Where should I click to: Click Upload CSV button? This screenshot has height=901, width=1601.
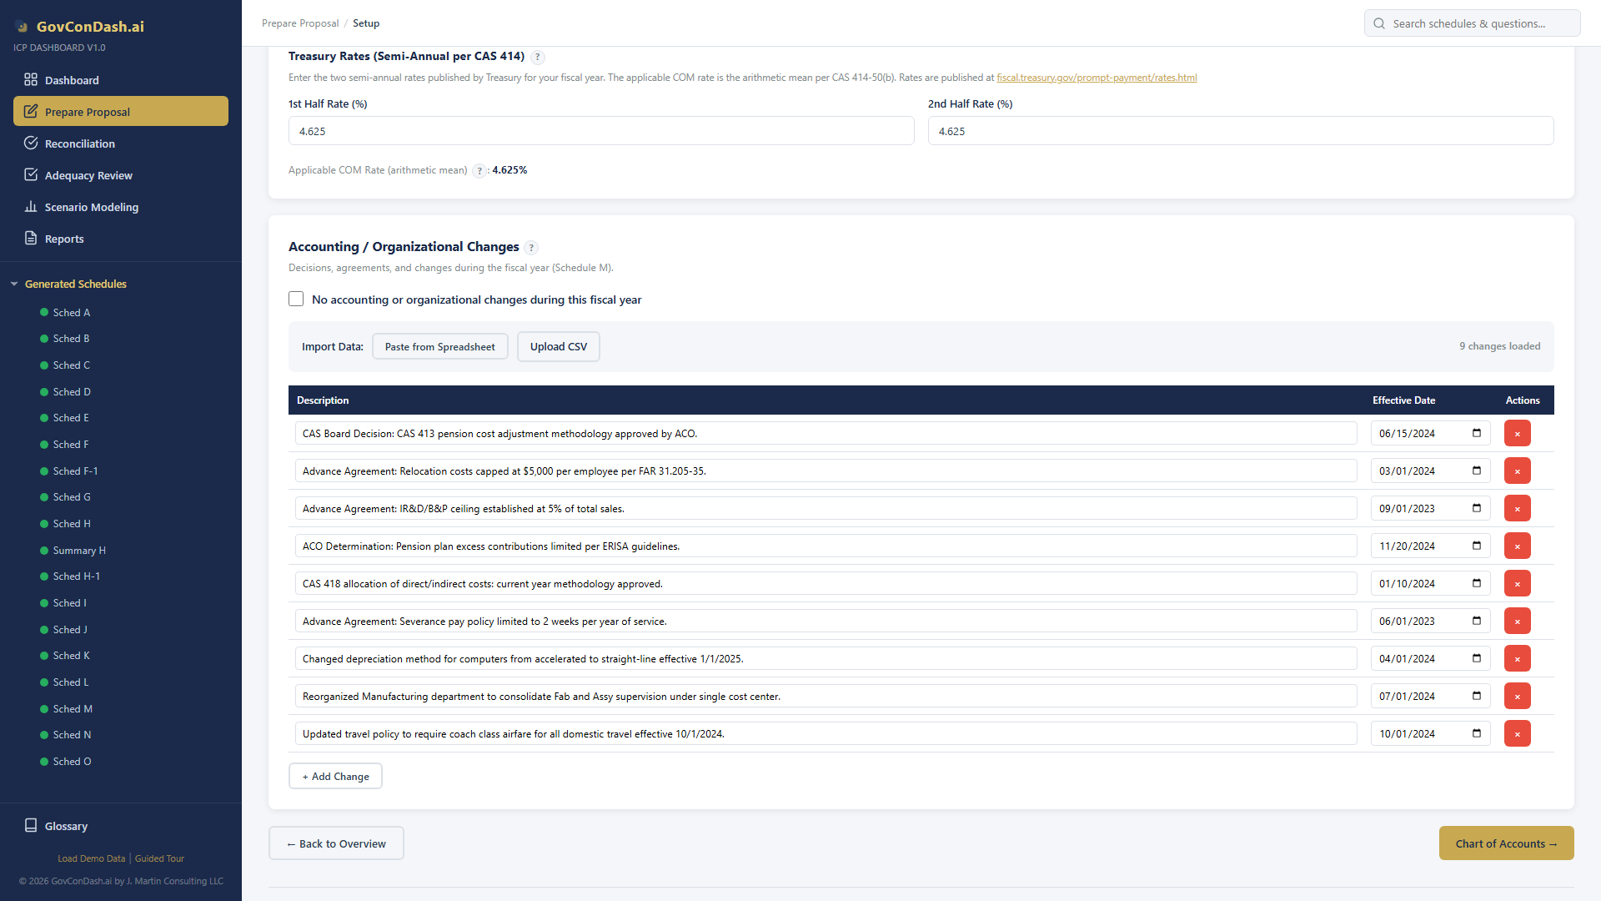point(558,347)
